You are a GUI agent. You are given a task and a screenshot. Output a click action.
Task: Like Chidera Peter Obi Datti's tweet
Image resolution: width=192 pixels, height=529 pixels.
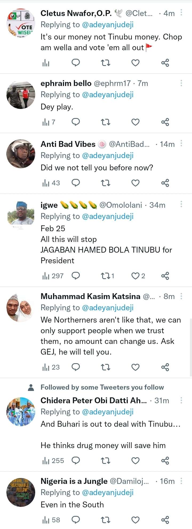tap(135, 461)
